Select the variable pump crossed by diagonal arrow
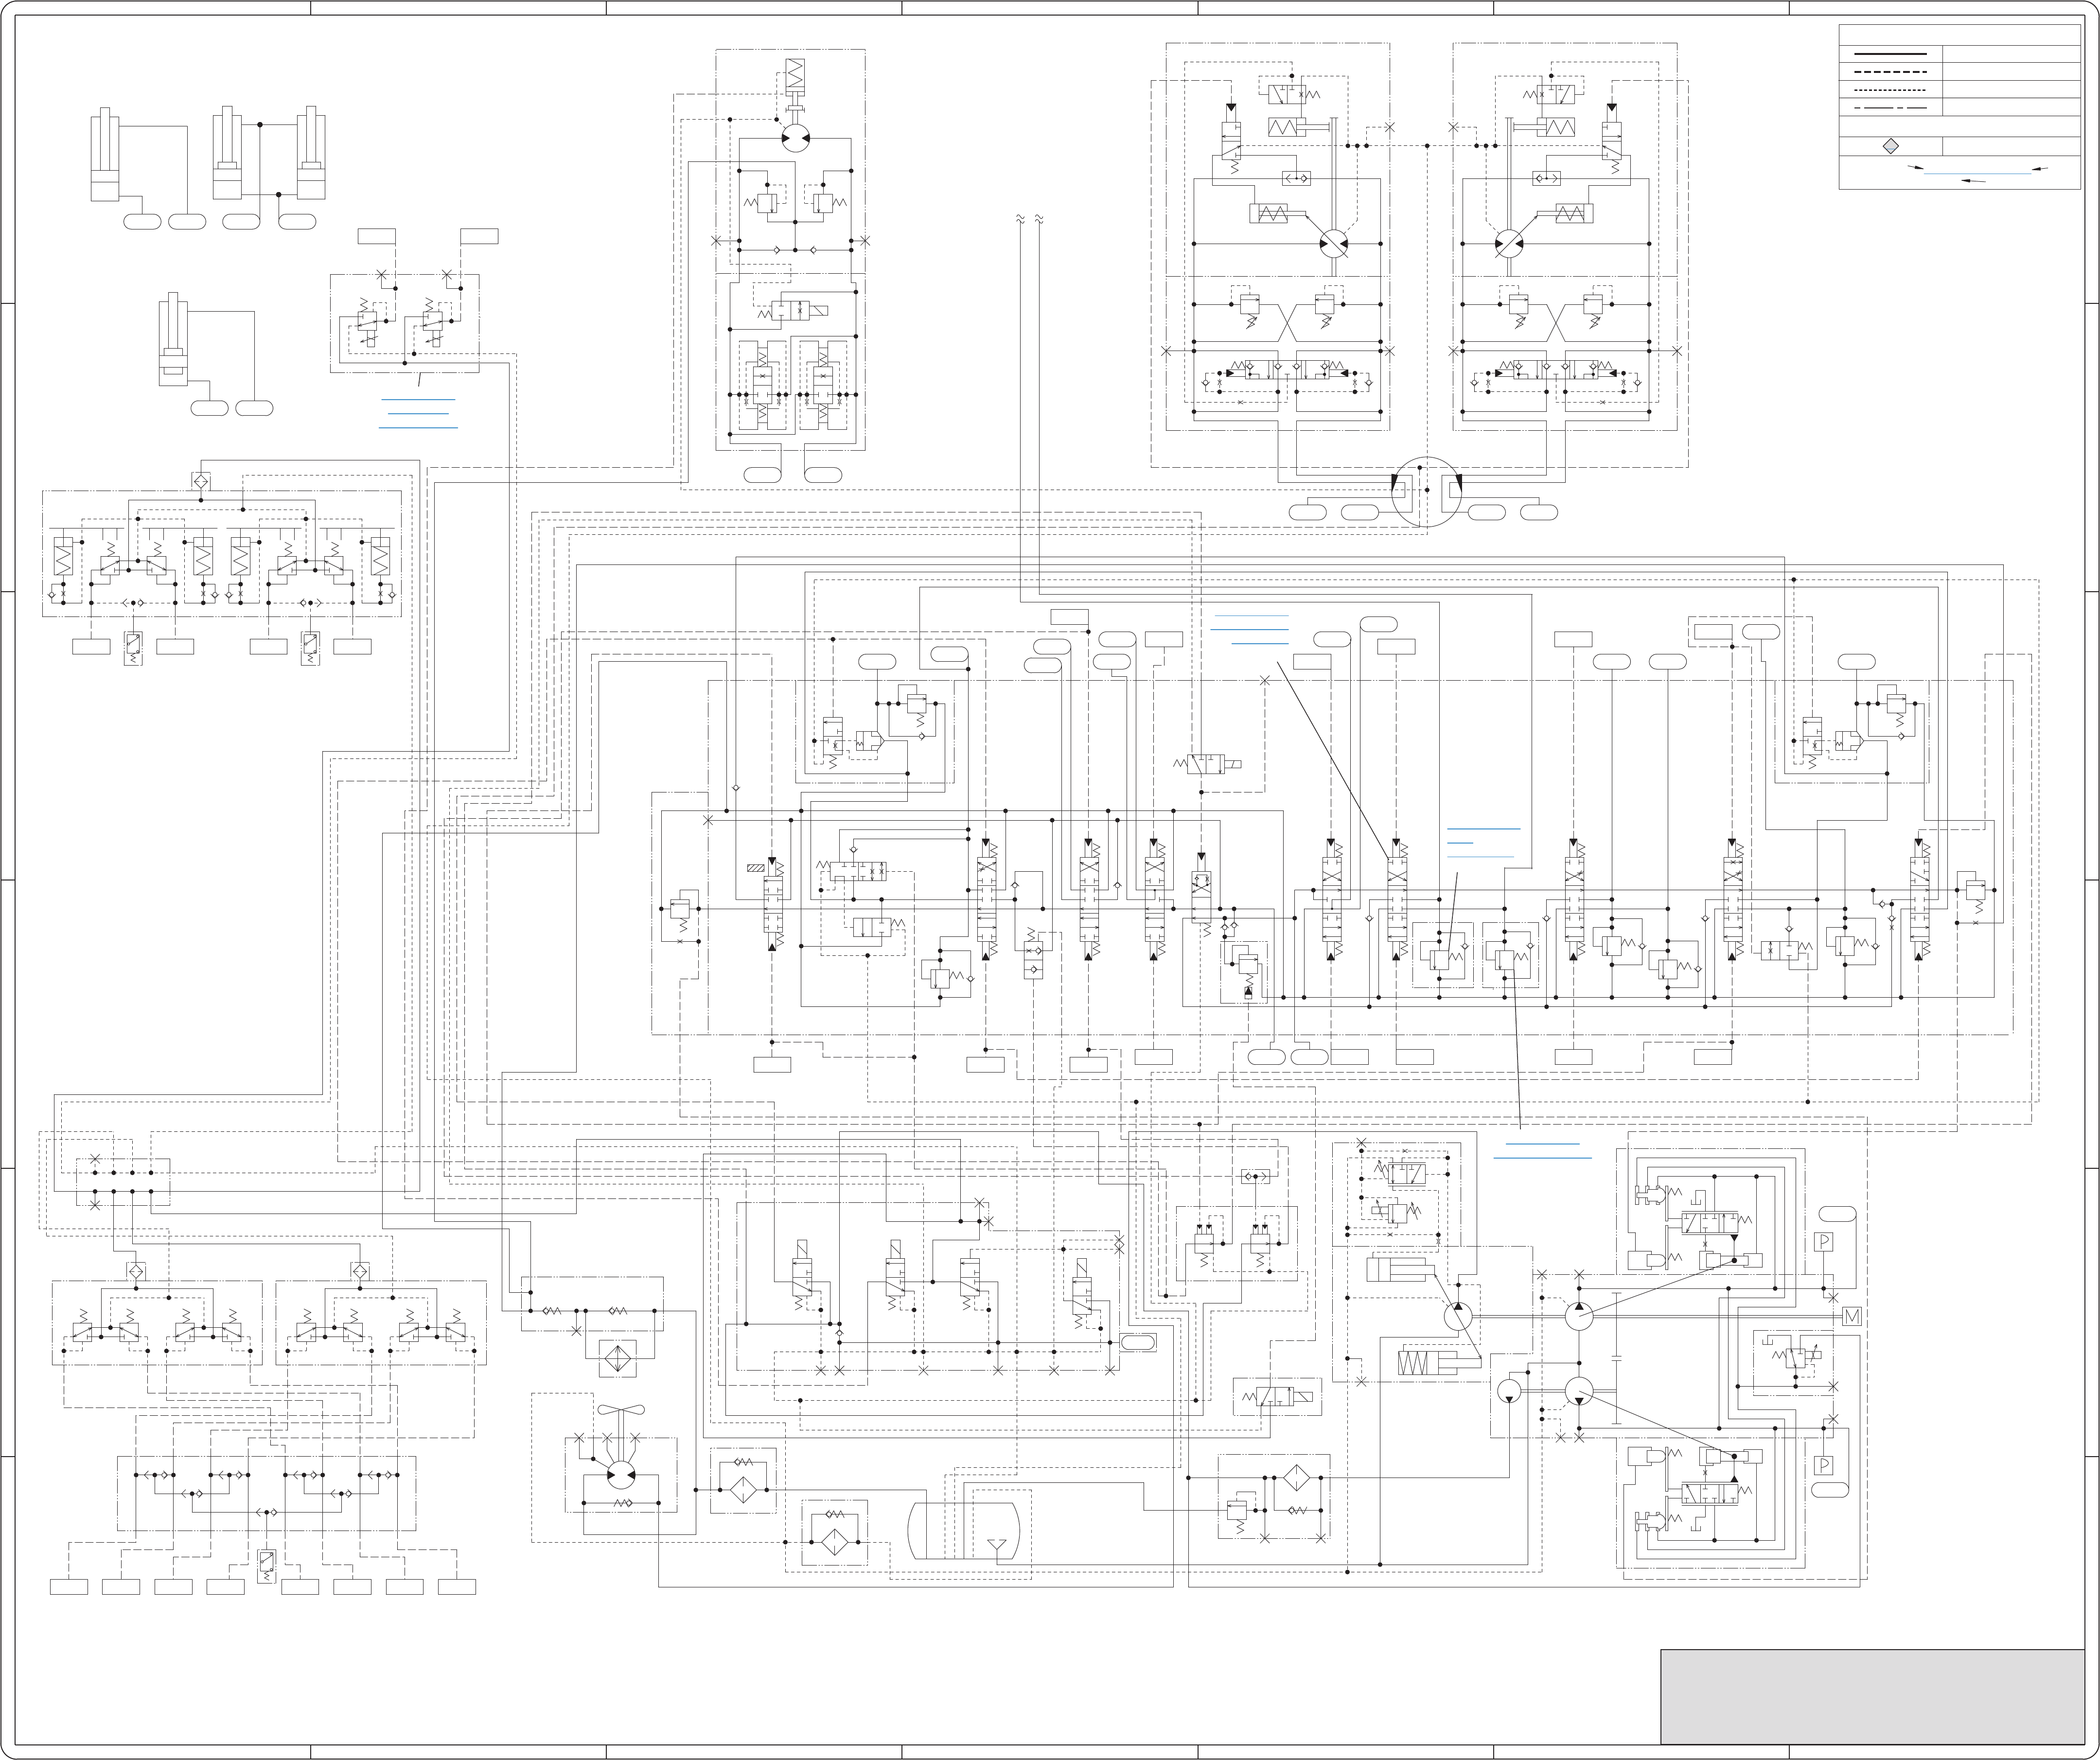 point(1458,1316)
